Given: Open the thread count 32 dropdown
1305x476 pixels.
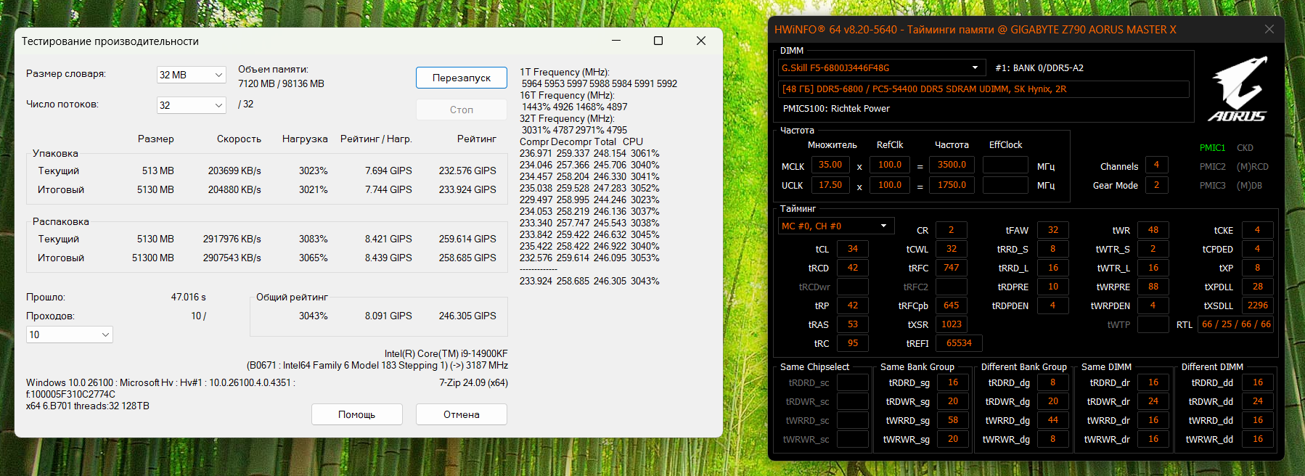Looking at the screenshot, I should point(192,105).
